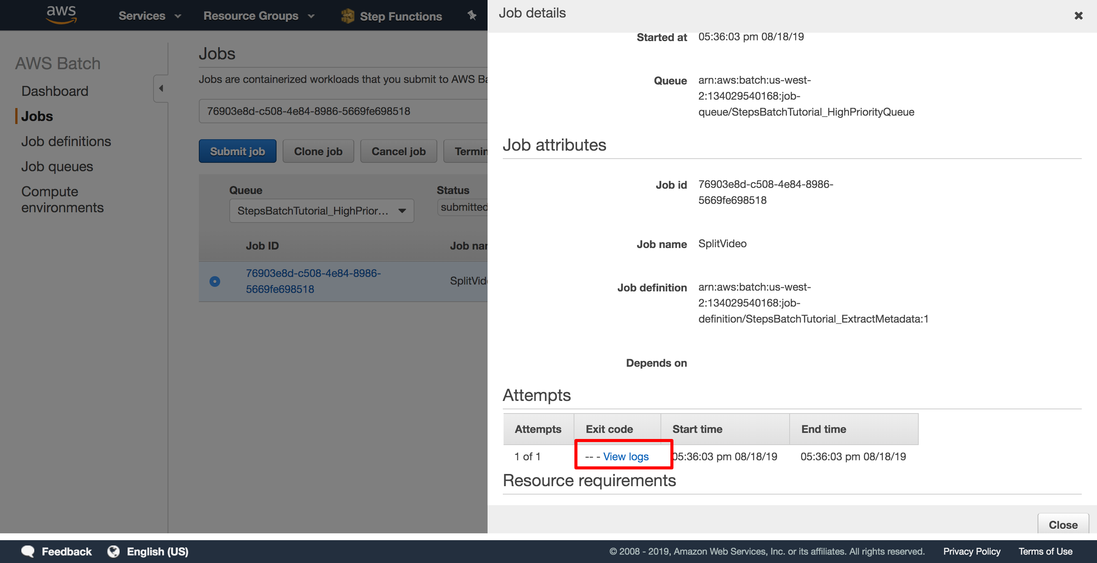Click the Clone job button

(318, 151)
